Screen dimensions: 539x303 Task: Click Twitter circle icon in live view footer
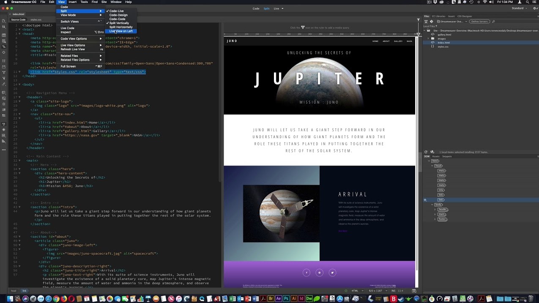tap(332, 273)
